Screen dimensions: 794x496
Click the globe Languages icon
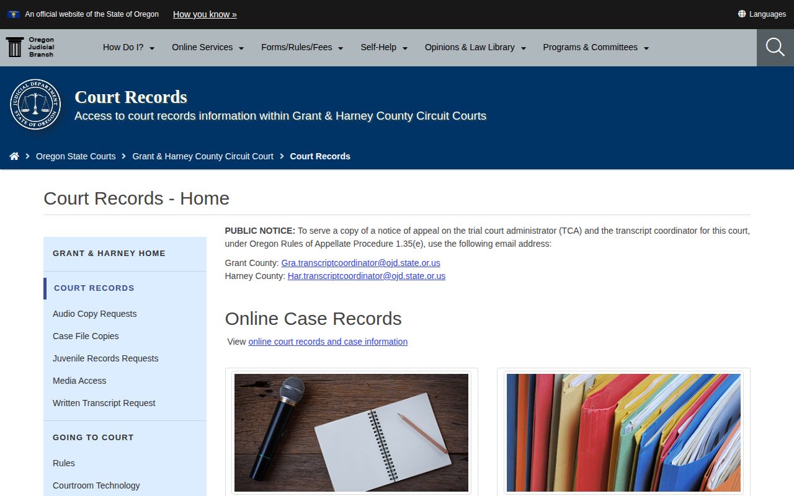[742, 14]
